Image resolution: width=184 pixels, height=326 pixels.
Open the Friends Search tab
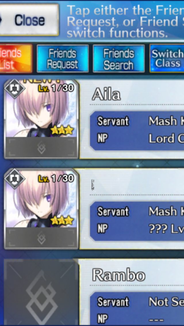tap(118, 59)
